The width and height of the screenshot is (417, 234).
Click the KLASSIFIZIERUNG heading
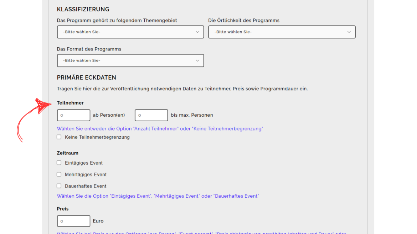point(83,9)
